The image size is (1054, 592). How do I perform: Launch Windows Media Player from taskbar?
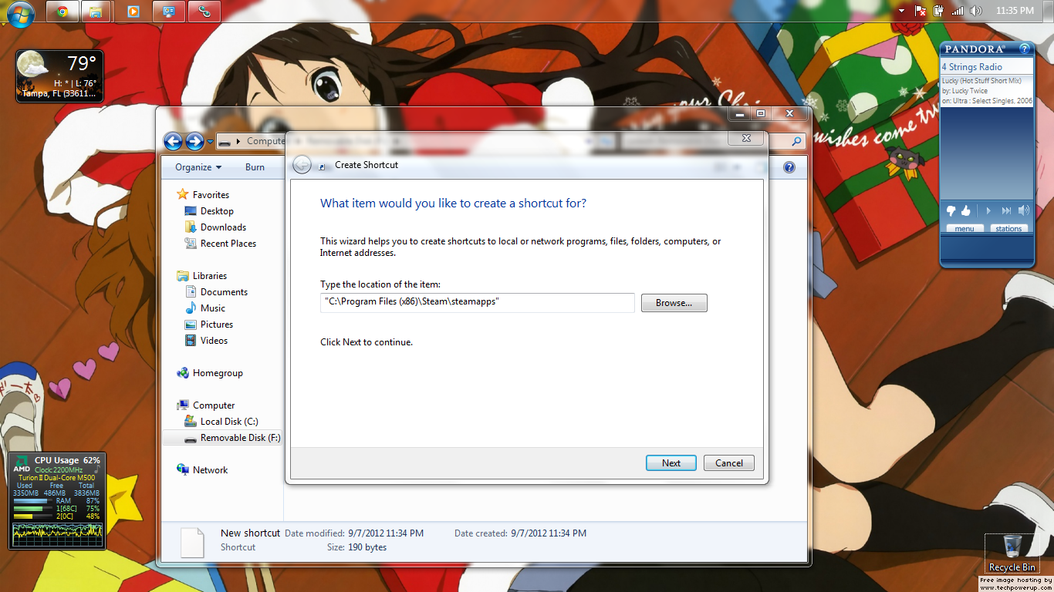pyautogui.click(x=133, y=12)
